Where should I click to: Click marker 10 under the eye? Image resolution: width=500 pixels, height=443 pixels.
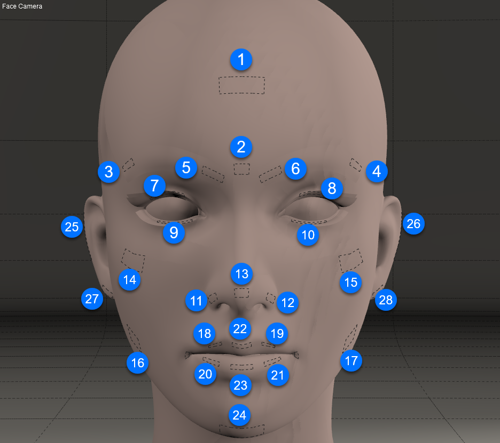[308, 235]
